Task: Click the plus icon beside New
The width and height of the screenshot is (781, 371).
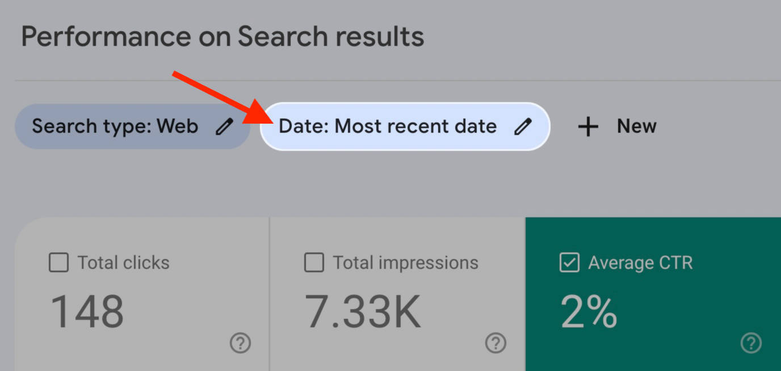Action: 588,127
